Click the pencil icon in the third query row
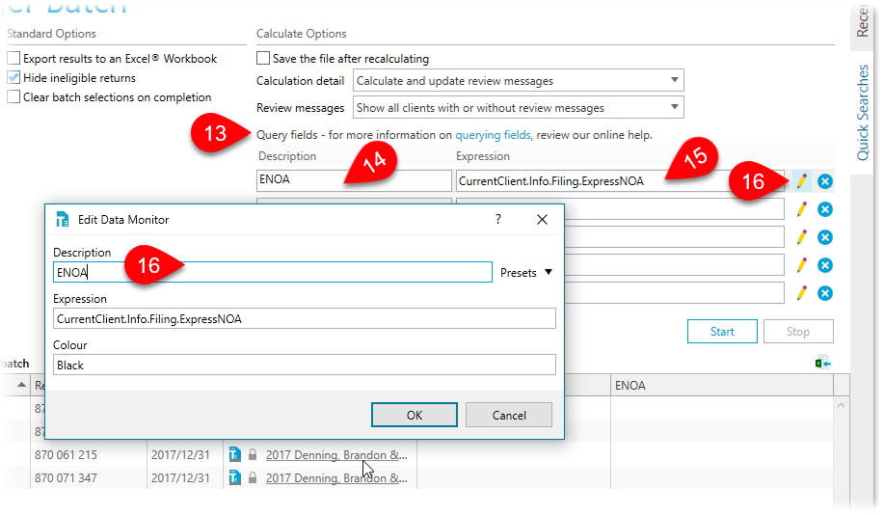Image resolution: width=884 pixels, height=515 pixels. tap(801, 237)
